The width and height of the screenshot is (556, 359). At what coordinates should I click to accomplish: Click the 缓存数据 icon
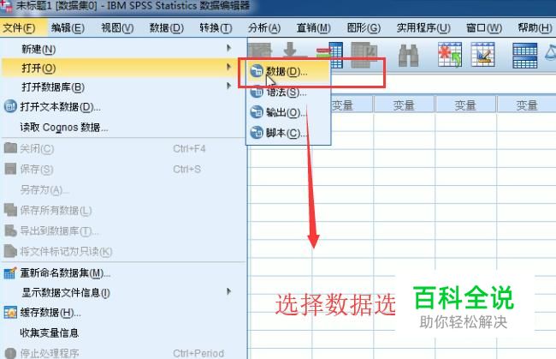[x=10, y=313]
